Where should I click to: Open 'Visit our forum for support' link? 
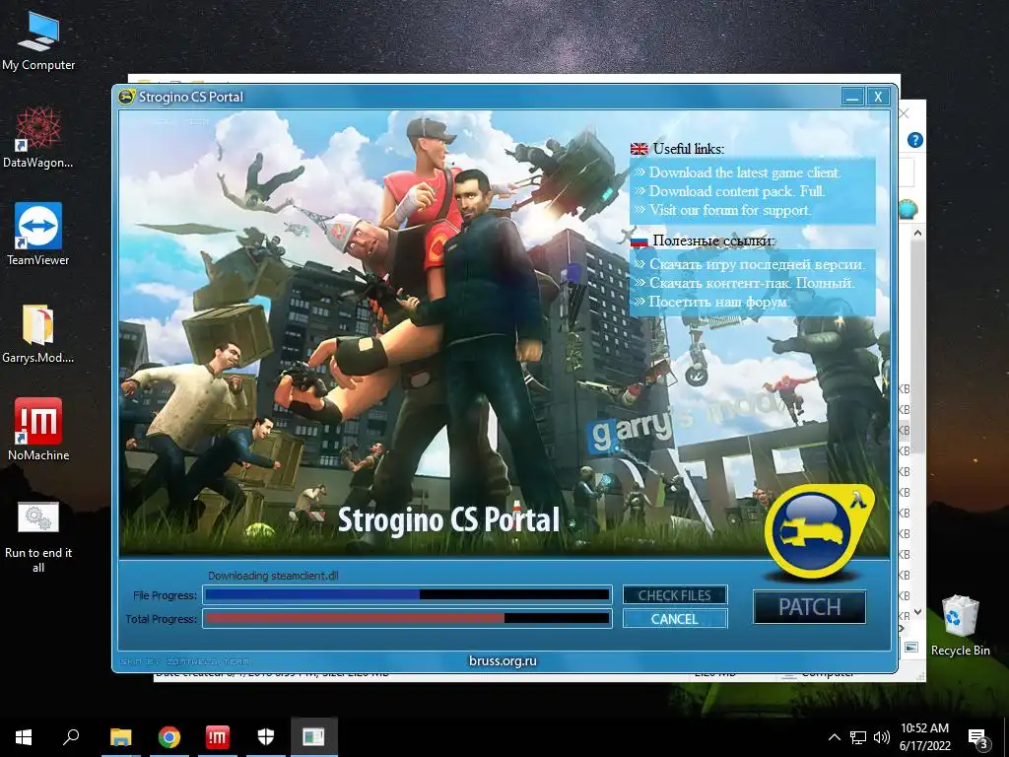[x=730, y=210]
